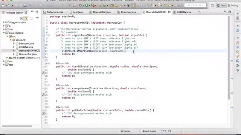The width and height of the screenshot is (241, 135).
Task: Click the gear icon in right trim
Action: pos(238,70)
